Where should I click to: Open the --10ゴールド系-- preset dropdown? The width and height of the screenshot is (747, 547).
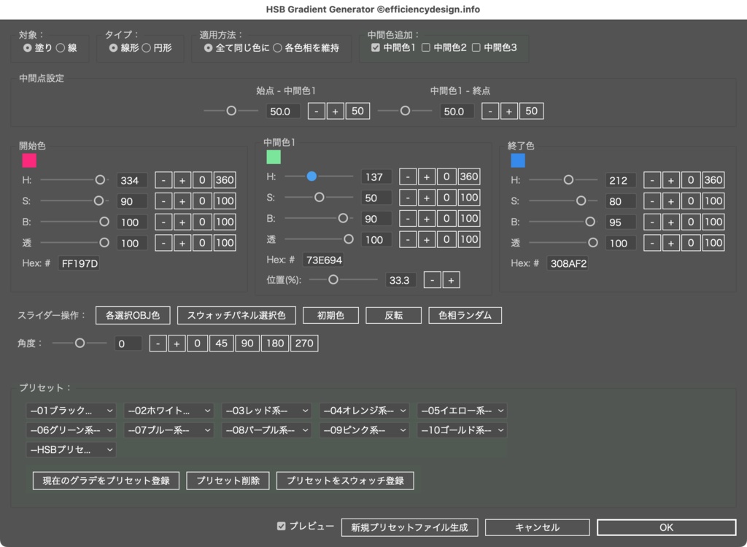460,430
